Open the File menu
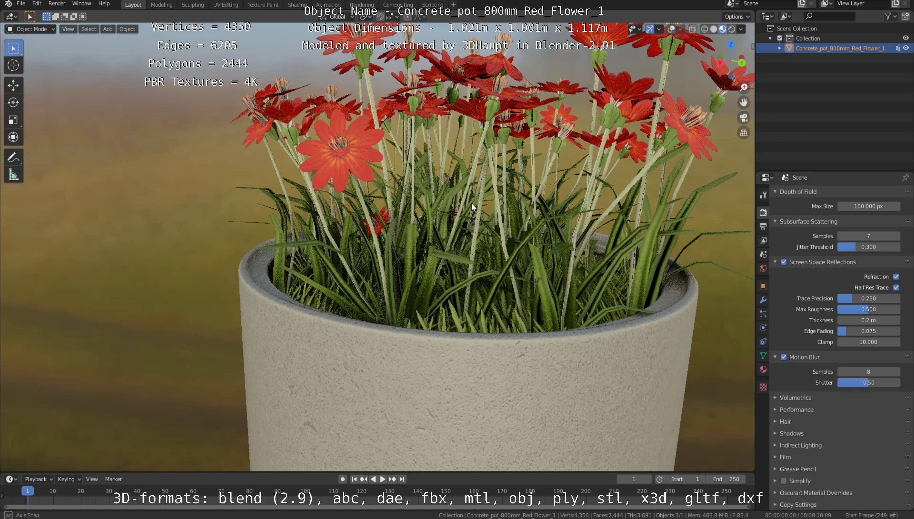 (x=21, y=3)
